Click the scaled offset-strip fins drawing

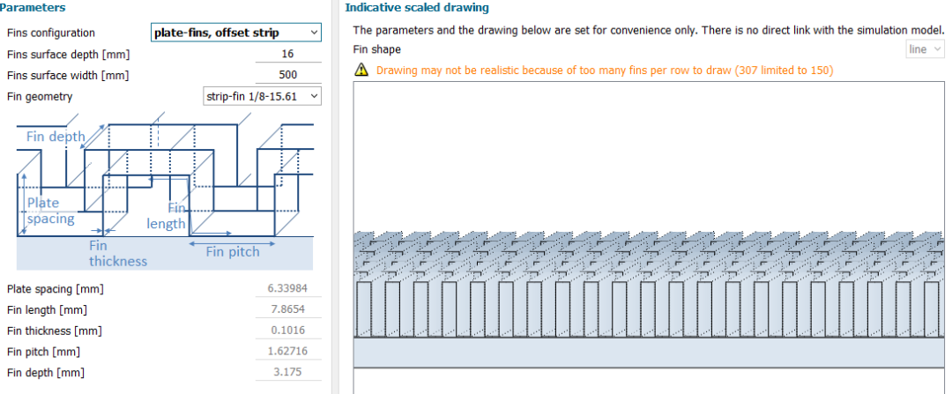coord(649,237)
